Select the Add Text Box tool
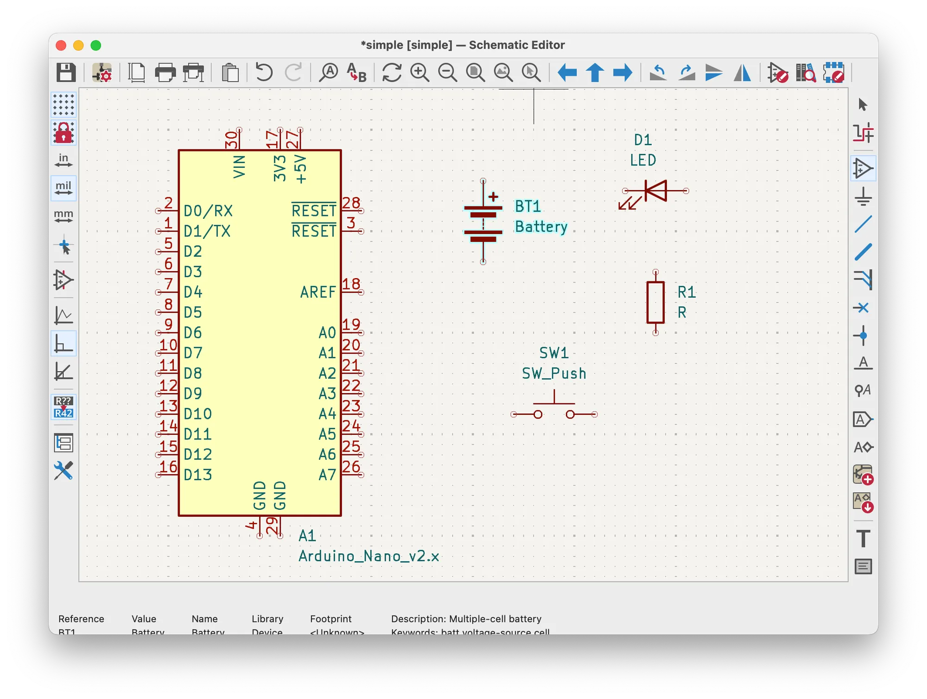 [x=863, y=566]
